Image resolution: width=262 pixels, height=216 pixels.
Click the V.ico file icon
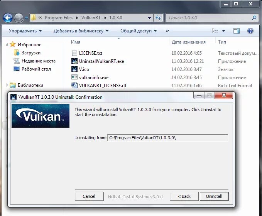74,69
